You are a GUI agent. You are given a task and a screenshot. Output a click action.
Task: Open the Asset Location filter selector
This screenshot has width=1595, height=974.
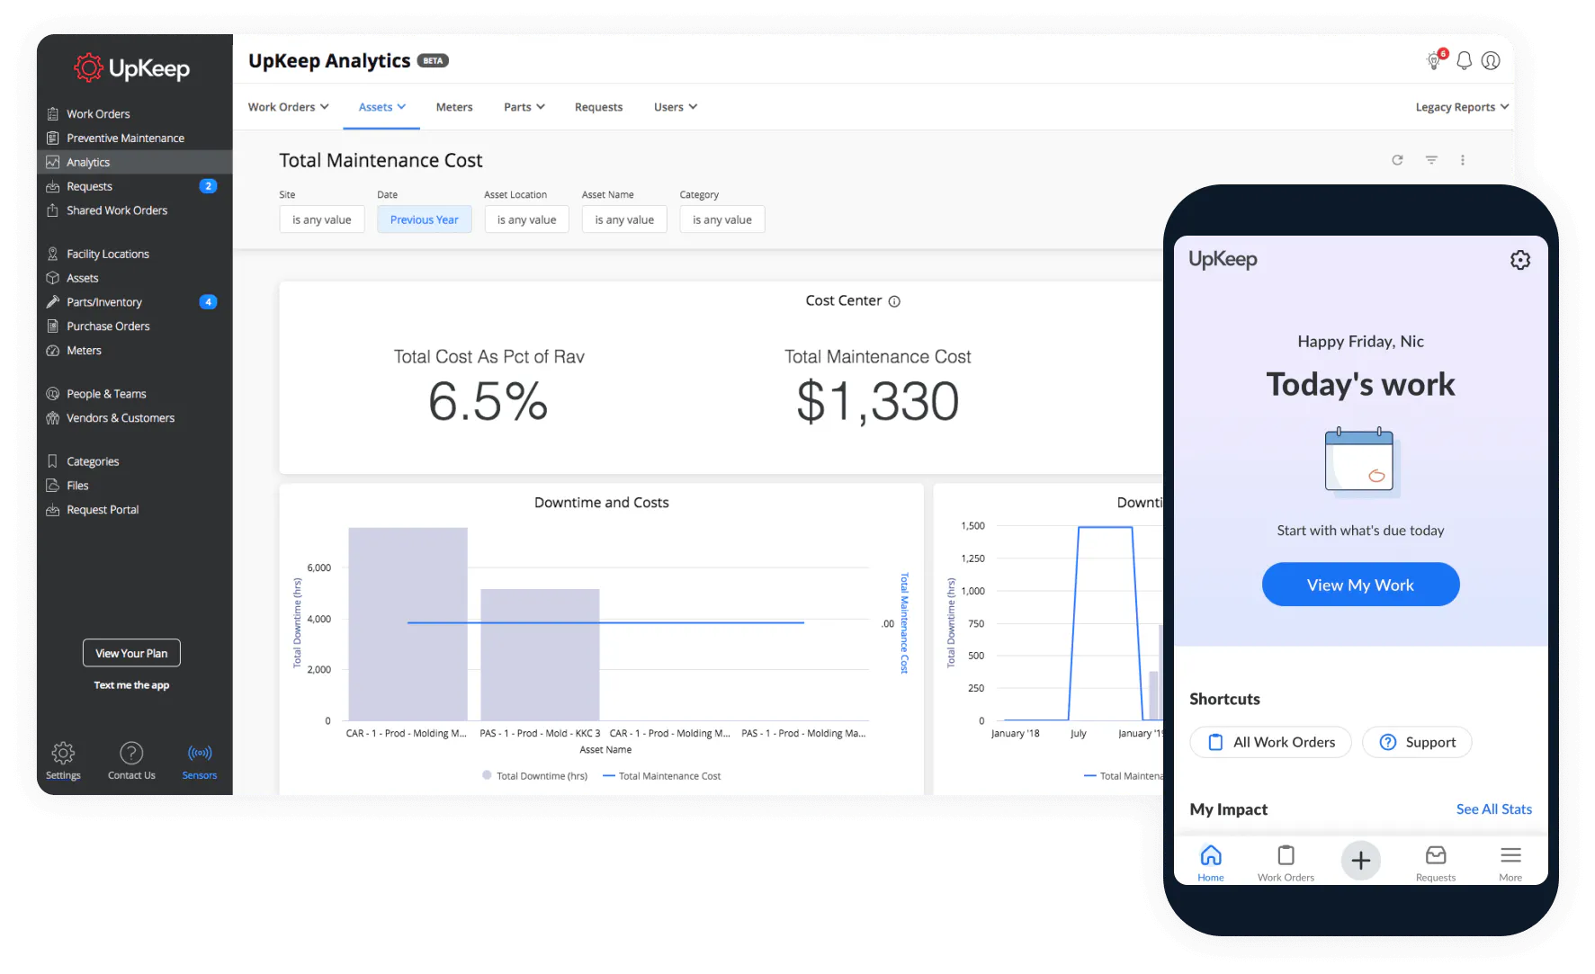[527, 219]
